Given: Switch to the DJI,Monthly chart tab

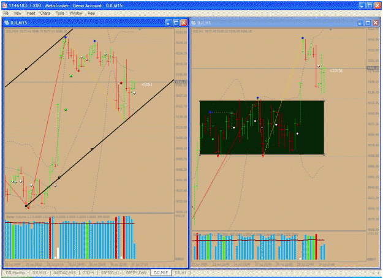Looking at the screenshot, I should pos(15,272).
